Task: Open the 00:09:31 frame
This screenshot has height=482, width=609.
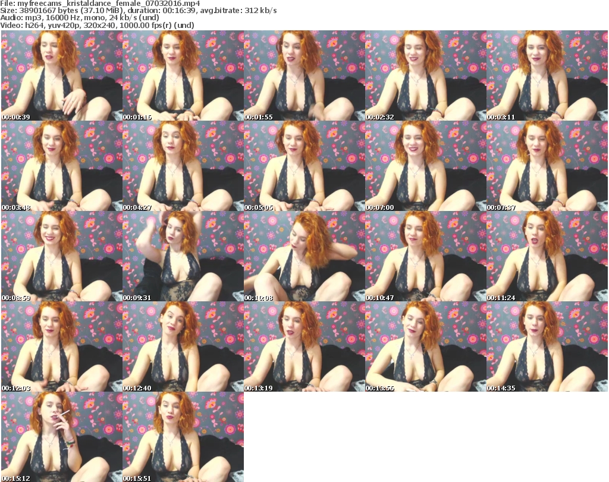Action: click(x=183, y=256)
